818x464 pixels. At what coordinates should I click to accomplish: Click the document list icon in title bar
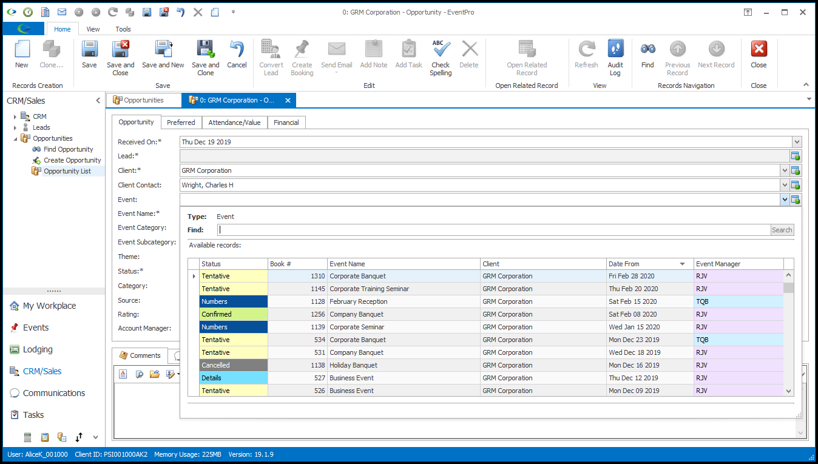click(x=45, y=12)
